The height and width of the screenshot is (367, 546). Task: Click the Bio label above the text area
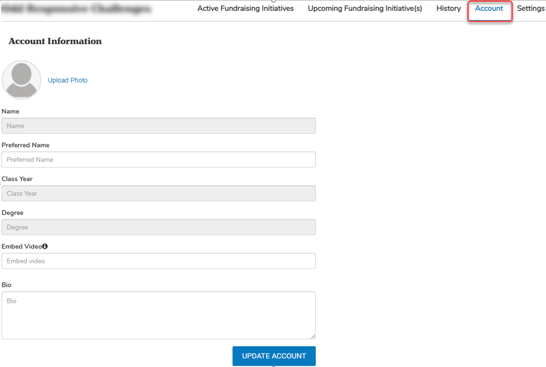7,285
